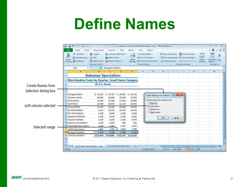Click the Redo icon in Quick Access
This screenshot has width=250, height=187.
pos(78,46)
